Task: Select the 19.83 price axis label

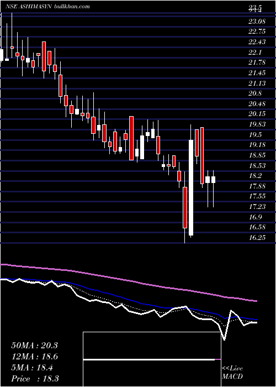Action: tap(257, 124)
